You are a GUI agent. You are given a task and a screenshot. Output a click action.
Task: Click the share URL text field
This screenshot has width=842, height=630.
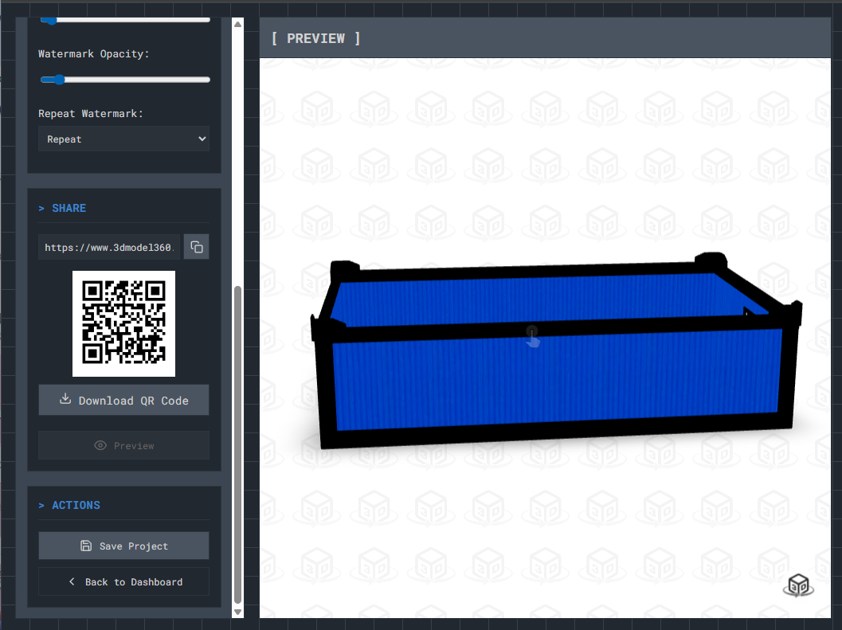pos(109,247)
